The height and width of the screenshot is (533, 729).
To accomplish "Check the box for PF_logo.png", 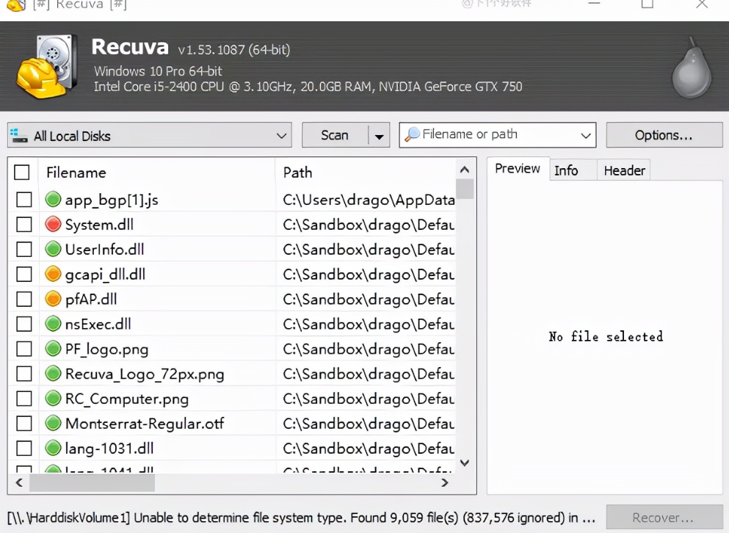I will 23,349.
